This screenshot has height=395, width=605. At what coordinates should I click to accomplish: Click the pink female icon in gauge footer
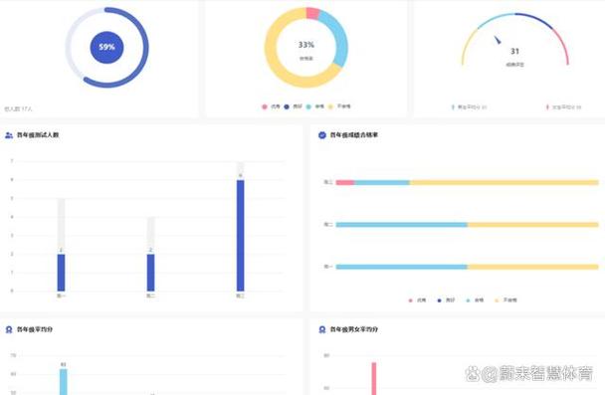pyautogui.click(x=547, y=106)
